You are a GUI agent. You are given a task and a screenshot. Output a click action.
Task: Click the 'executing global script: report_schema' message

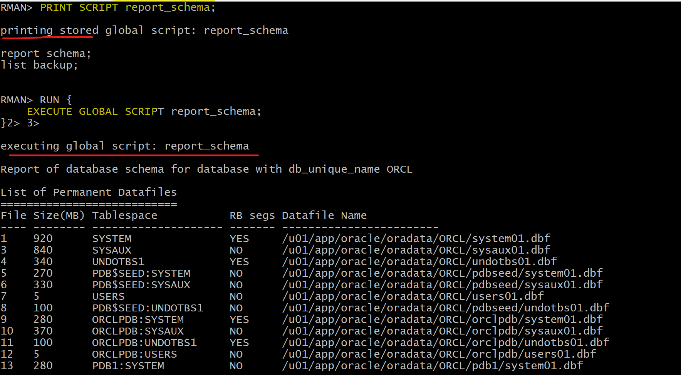coord(125,146)
